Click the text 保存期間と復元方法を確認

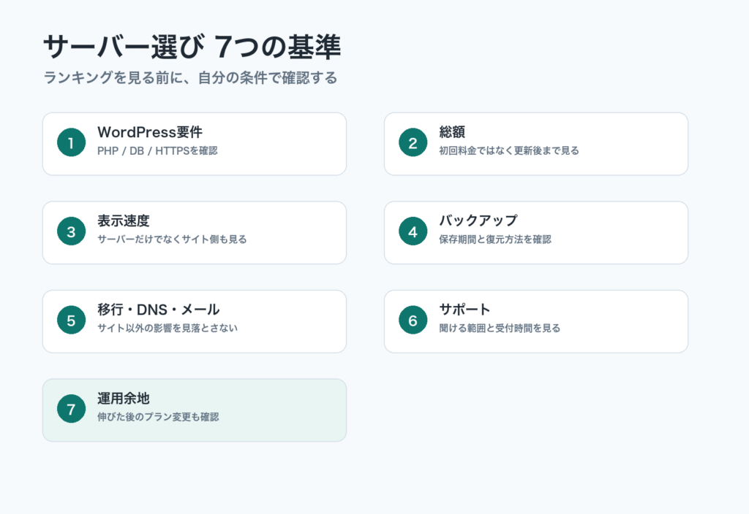coord(495,239)
